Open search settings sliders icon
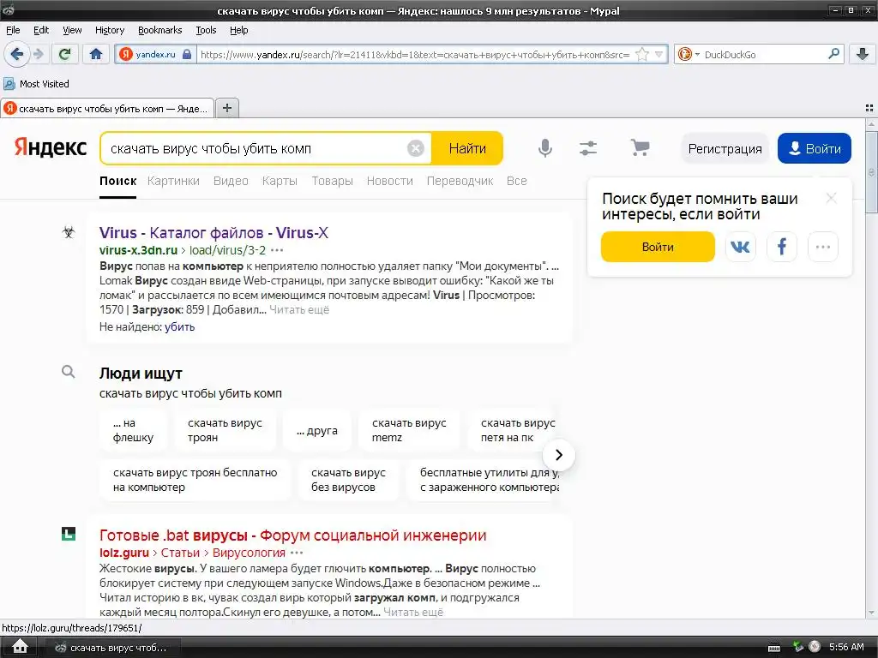Screen dimensions: 878x658 pyautogui.click(x=588, y=148)
